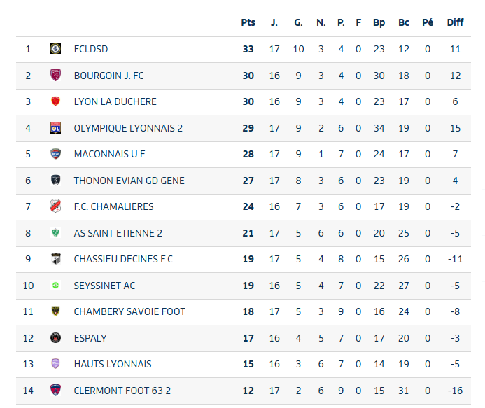Open the ESPALY team name link
Viewport: 485px width, 408px height.
(x=90, y=338)
